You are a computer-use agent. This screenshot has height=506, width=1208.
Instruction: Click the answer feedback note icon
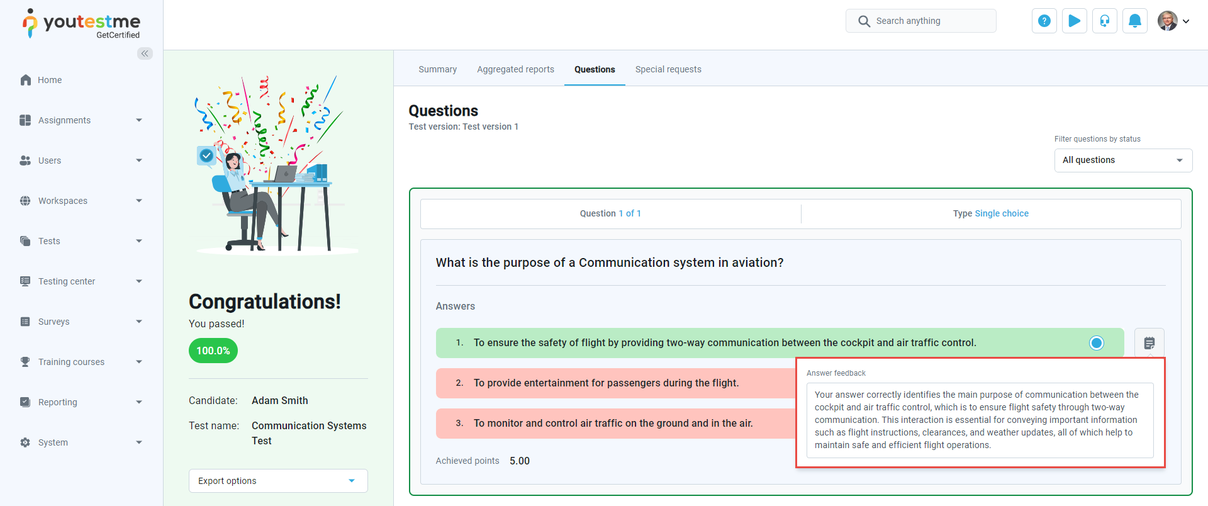[1149, 343]
